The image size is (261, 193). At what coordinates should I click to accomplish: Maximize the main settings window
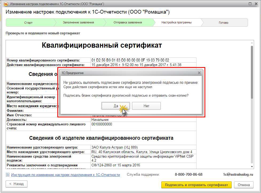pyautogui.click(x=250, y=4)
